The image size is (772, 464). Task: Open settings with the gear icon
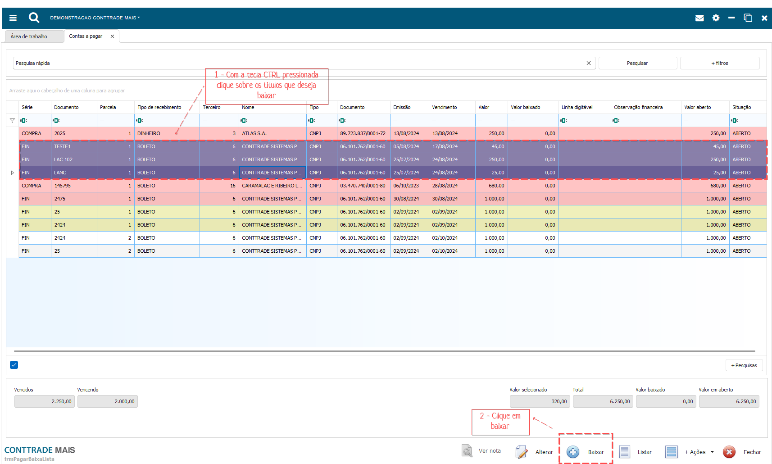[716, 18]
